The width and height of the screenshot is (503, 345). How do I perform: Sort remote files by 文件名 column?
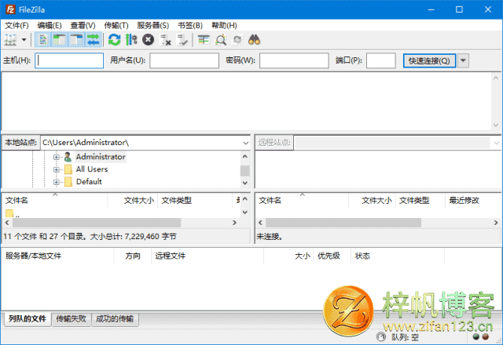pos(302,201)
